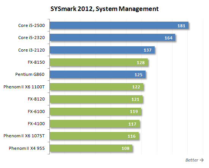Viewport: 209px width, 168px height.
Task: Select the FX-4100 label
Action: coord(36,124)
